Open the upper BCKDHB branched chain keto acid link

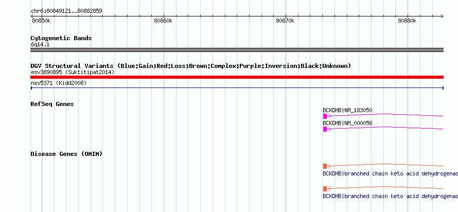coord(390,173)
